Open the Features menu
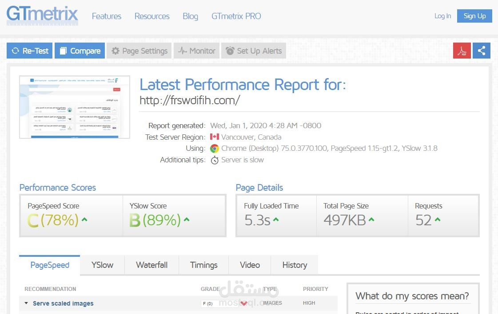The height and width of the screenshot is (314, 498). [106, 16]
